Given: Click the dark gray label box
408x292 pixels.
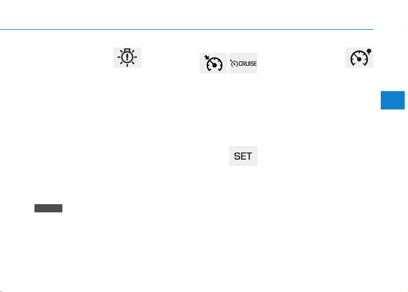Looking at the screenshot, I should [x=48, y=208].
